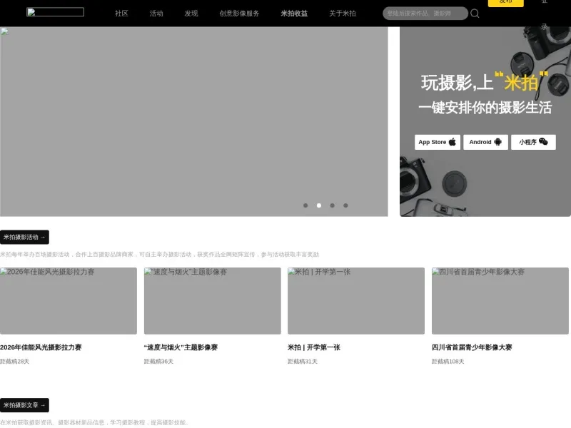Click the 玩摄影,上米拍 promo heading

[x=485, y=82]
